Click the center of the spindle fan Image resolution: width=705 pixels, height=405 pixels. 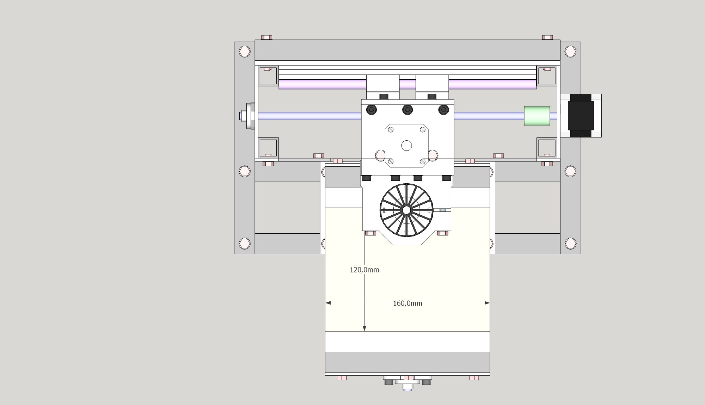pos(406,210)
